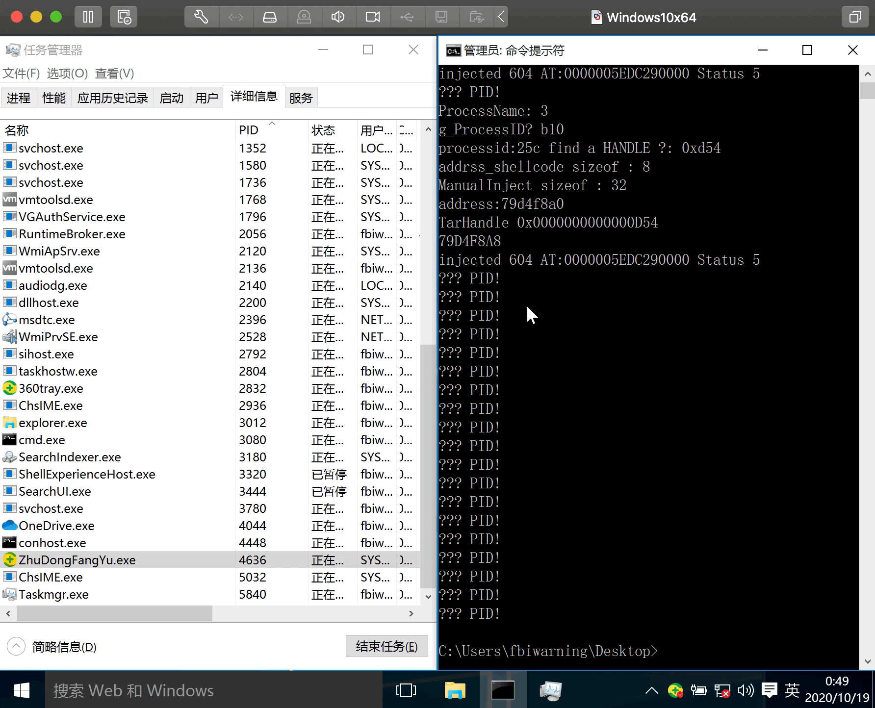Select the RuntimeBroker.exe process row
Screen dimensions: 875x708
pos(210,234)
